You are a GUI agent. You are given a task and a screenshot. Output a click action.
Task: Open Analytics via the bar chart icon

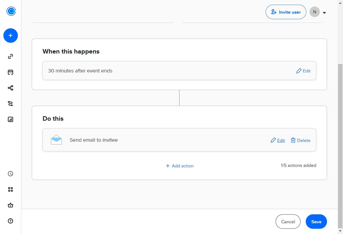10,119
